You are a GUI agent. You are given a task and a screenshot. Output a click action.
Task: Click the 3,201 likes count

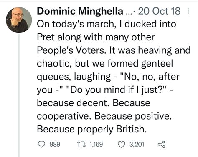[137, 145]
